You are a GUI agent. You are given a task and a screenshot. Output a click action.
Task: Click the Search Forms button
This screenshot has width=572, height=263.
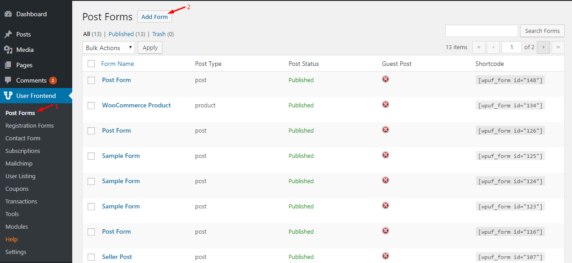tap(542, 31)
